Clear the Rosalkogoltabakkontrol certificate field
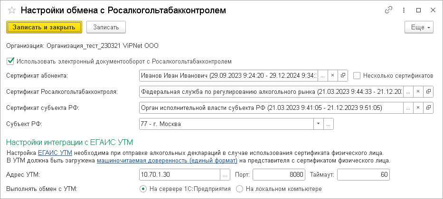 coord(418,91)
